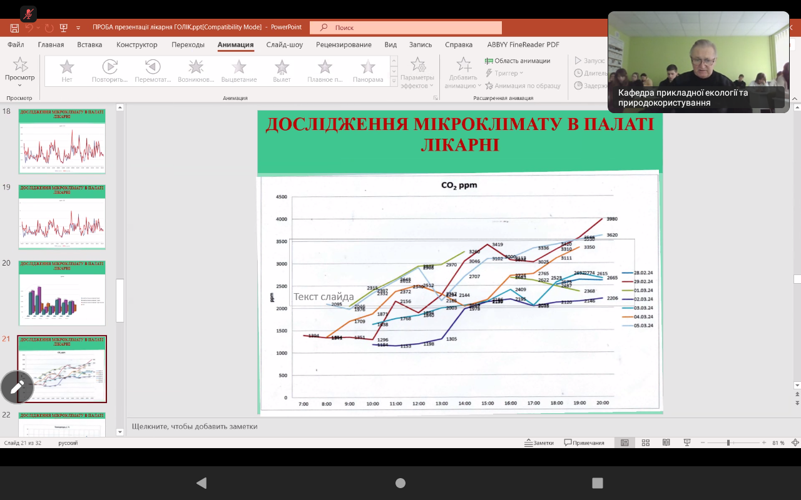Click the Android back navigation triangle
This screenshot has width=801, height=500.
pyautogui.click(x=201, y=482)
